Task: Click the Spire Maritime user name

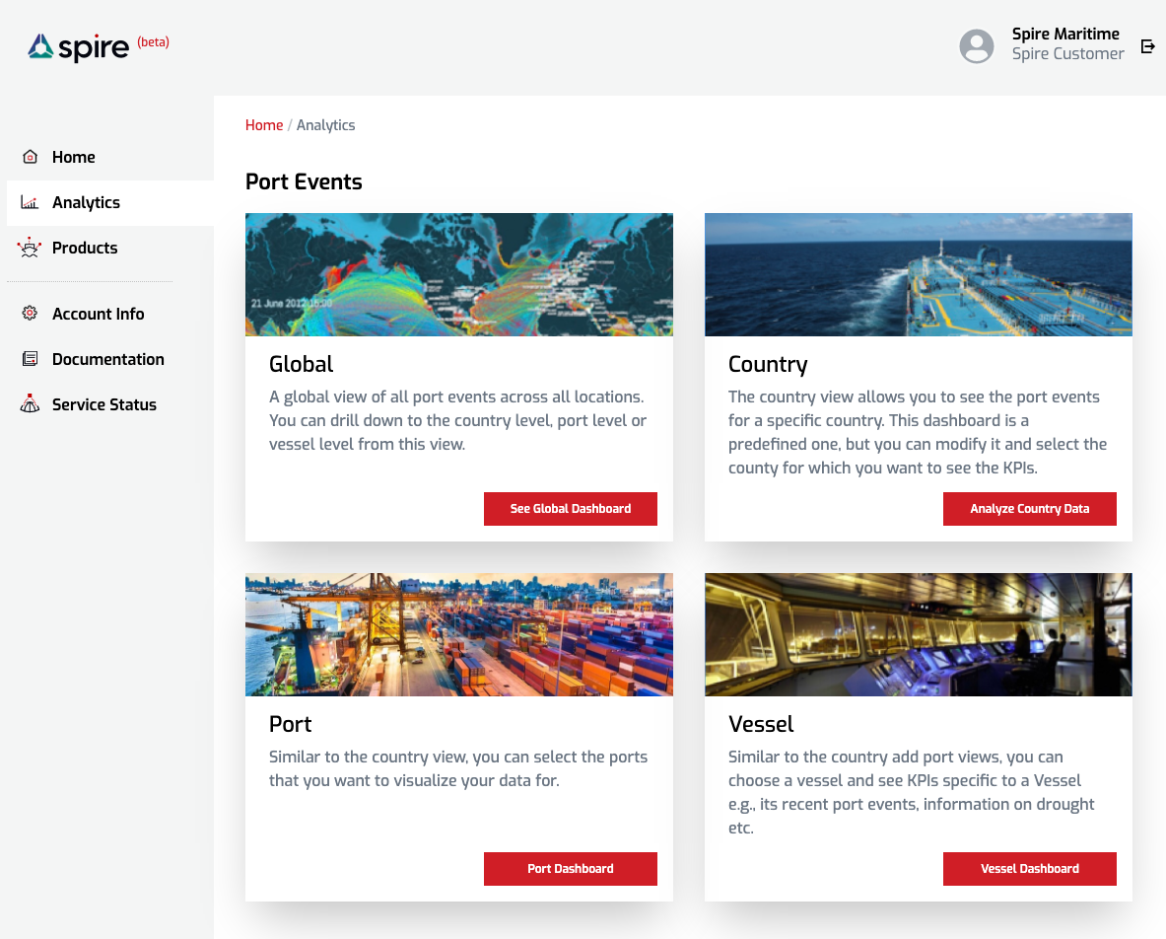Action: pyautogui.click(x=1064, y=35)
